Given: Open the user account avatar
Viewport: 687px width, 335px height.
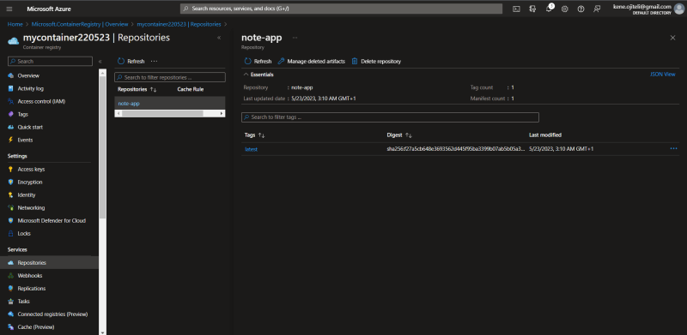Looking at the screenshot, I should (x=678, y=9).
